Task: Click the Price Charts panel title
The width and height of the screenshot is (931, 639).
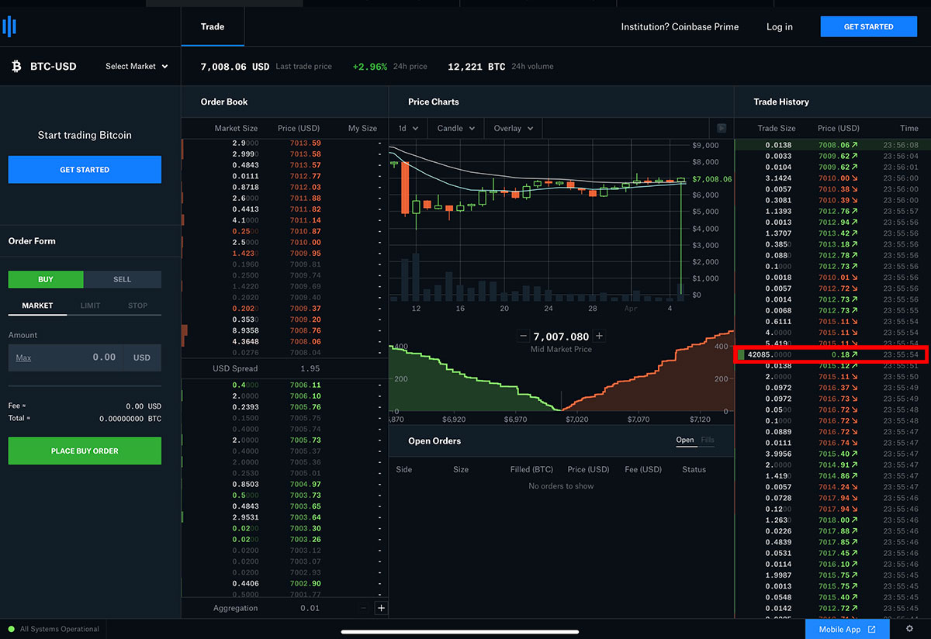Action: click(x=434, y=102)
